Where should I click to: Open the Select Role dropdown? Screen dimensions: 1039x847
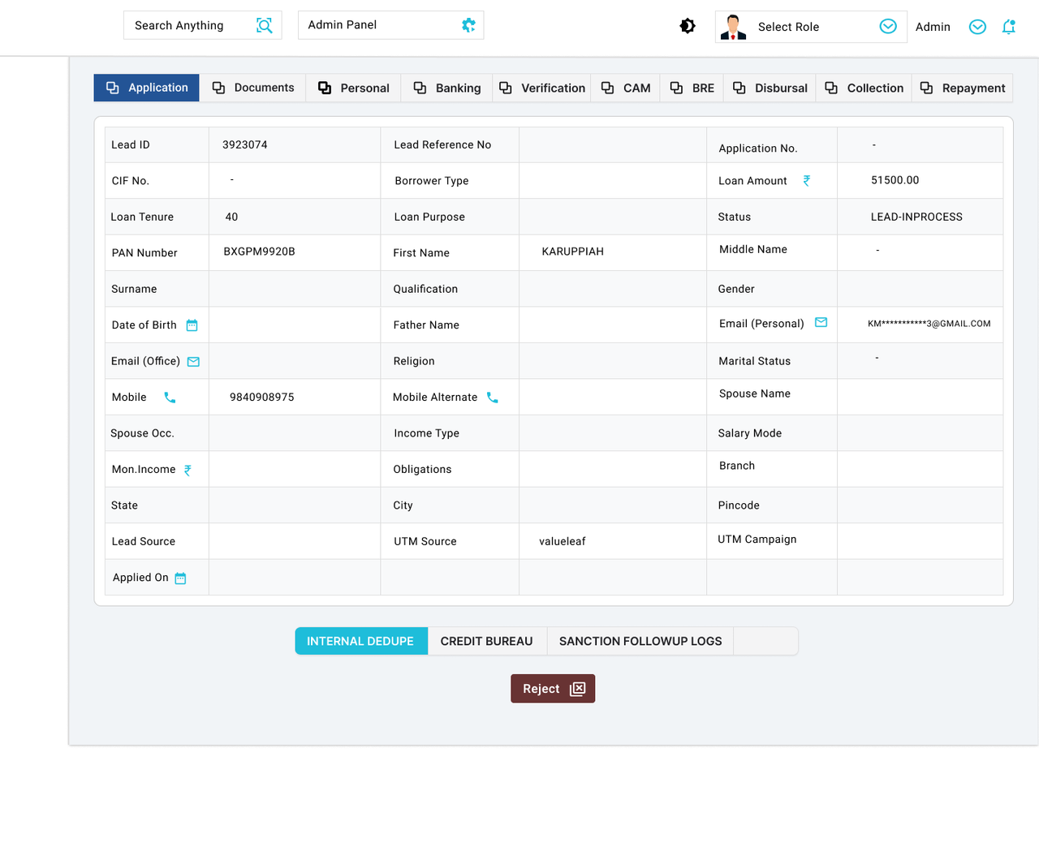click(887, 26)
